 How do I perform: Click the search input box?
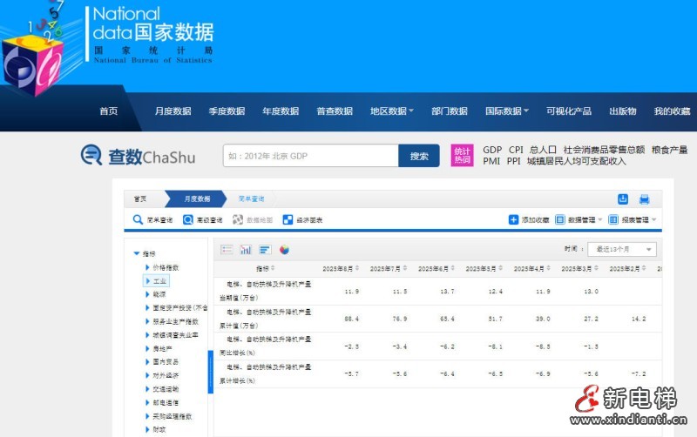pos(310,156)
